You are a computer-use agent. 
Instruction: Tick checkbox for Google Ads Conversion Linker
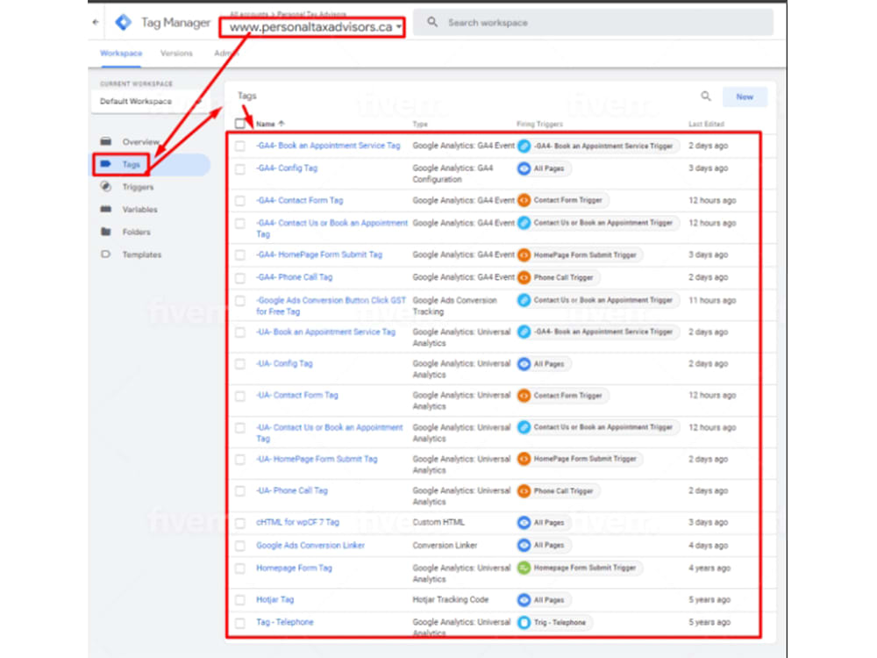coord(240,546)
